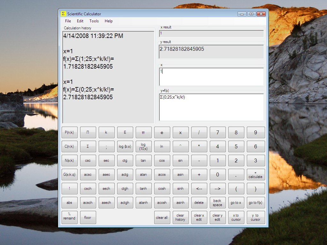This screenshot has width=327, height=245.
Task: Click the ln button
Action: click(x=162, y=146)
